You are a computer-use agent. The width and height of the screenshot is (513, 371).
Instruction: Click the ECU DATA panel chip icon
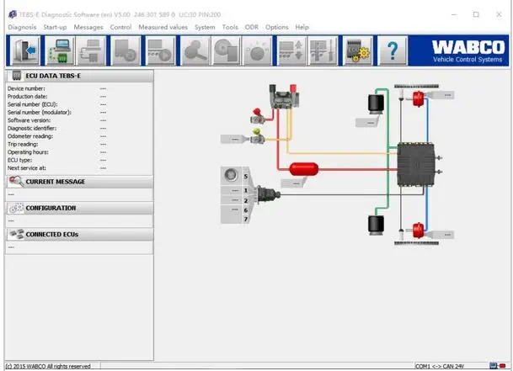tap(16, 76)
